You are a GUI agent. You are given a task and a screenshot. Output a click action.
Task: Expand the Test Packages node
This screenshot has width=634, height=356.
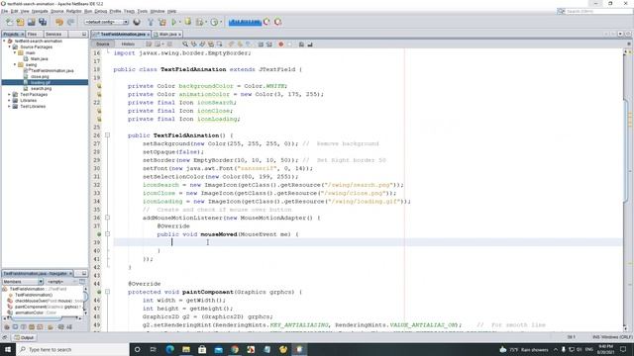(9, 94)
